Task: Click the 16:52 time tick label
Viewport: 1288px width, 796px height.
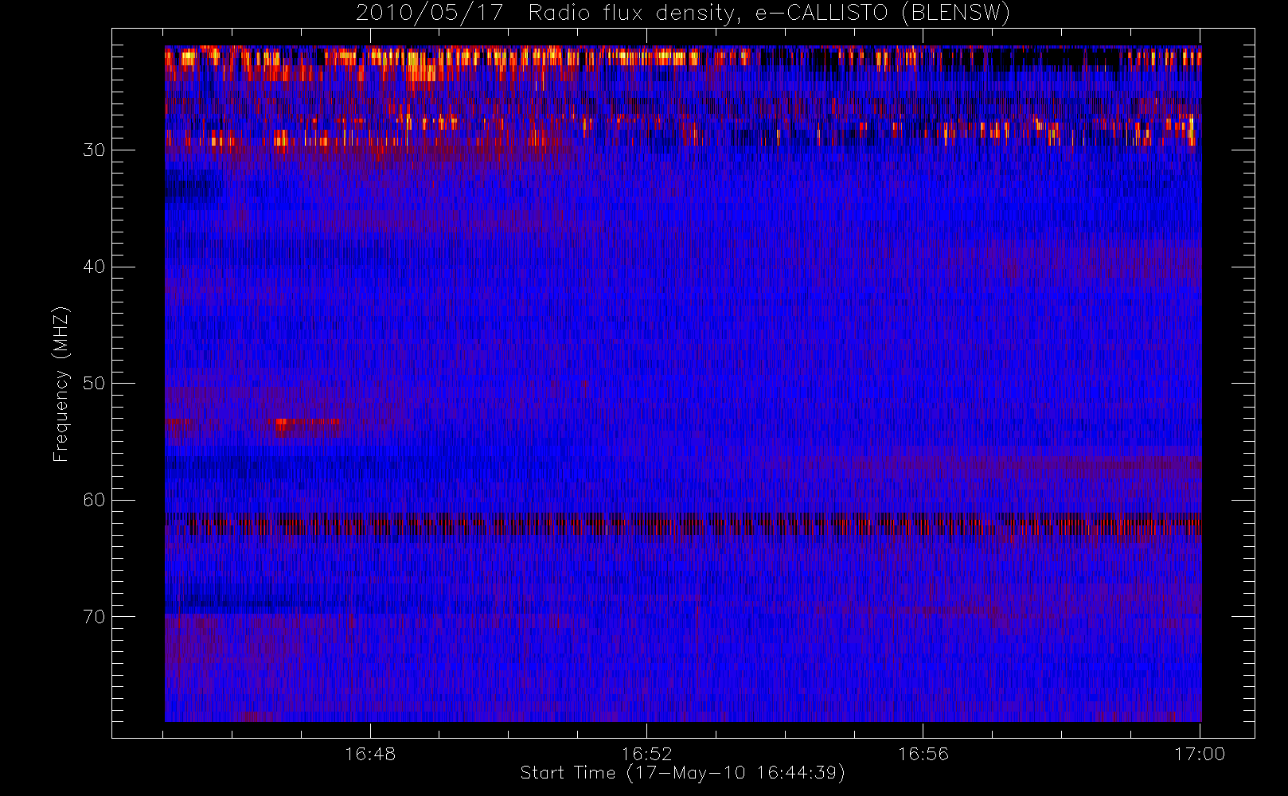Action: pyautogui.click(x=646, y=754)
